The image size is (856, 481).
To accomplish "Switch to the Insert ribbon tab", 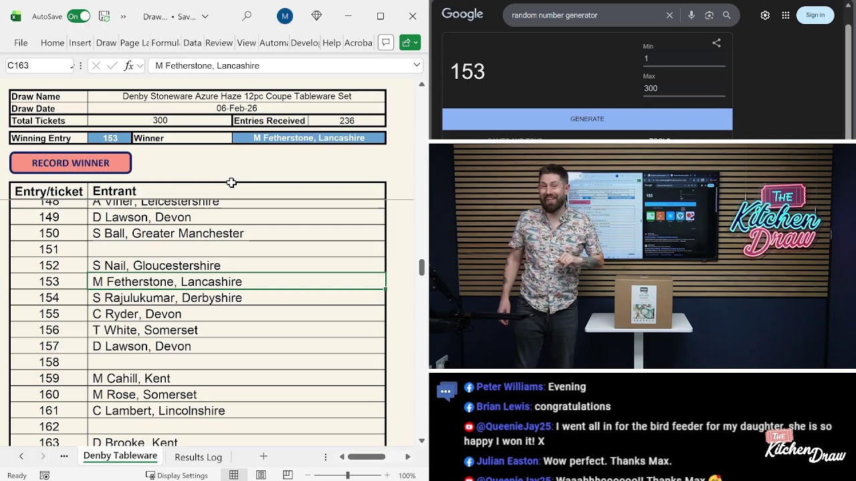I will pyautogui.click(x=80, y=43).
